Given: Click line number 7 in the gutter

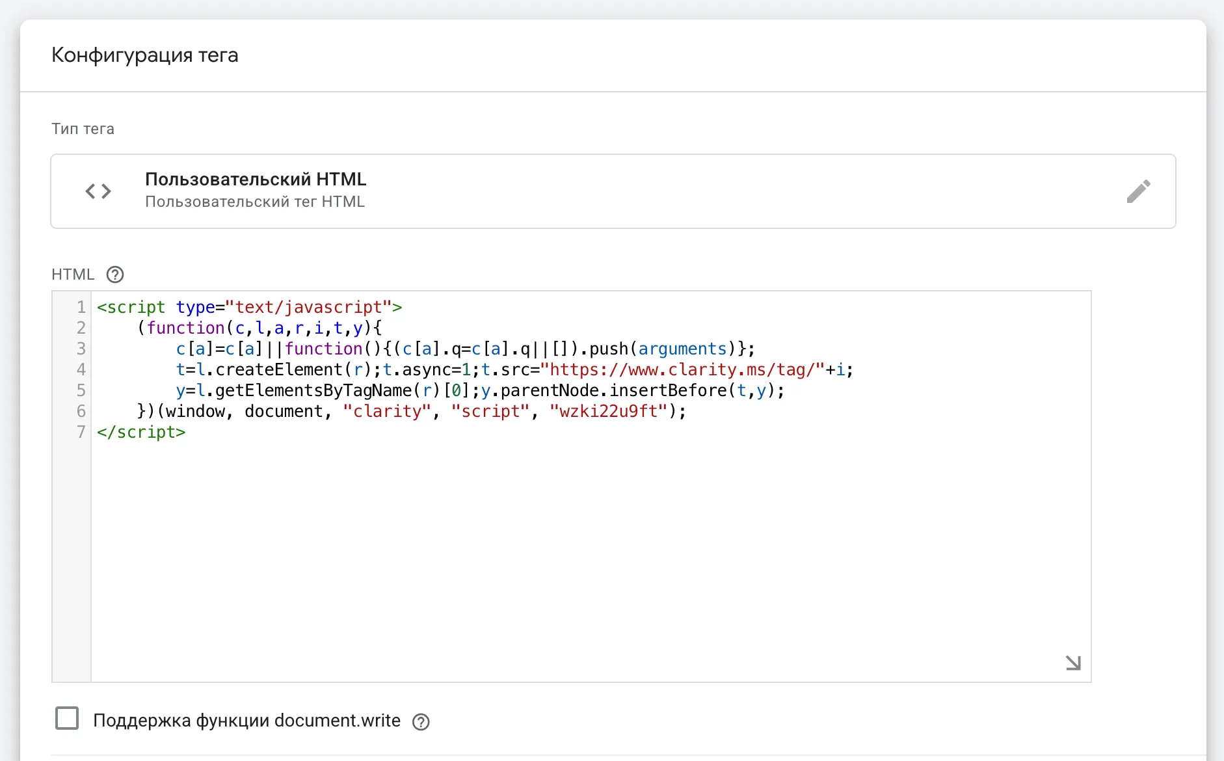Looking at the screenshot, I should click(81, 432).
